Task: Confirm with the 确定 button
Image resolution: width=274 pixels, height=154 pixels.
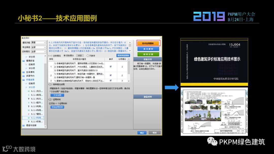Action: click(142, 133)
